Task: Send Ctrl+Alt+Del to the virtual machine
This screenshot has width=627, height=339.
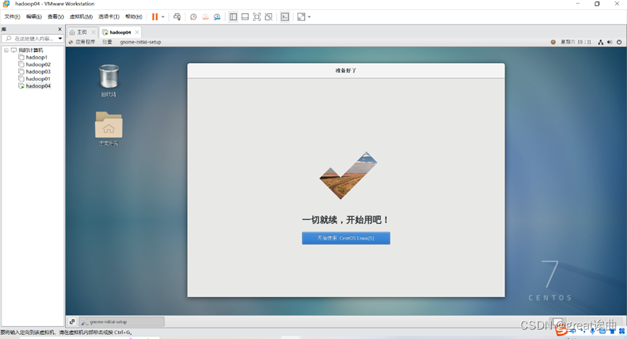Action: tap(177, 17)
